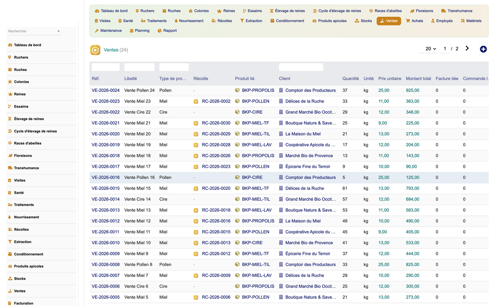Image resolution: width=494 pixels, height=306 pixels.
Task: Click client icon beside Marché Bio de Provence in VE-2026-0018 row
Action: pos(281,156)
